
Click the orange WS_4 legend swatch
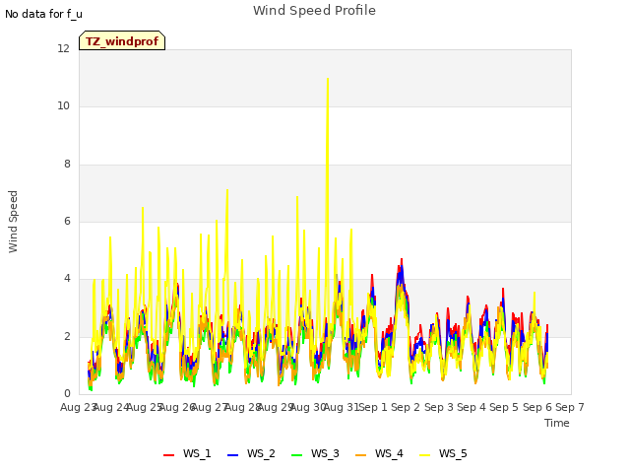[x=361, y=455]
